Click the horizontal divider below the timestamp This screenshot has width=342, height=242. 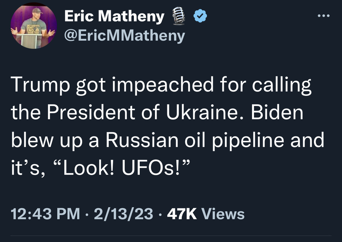(x=171, y=236)
